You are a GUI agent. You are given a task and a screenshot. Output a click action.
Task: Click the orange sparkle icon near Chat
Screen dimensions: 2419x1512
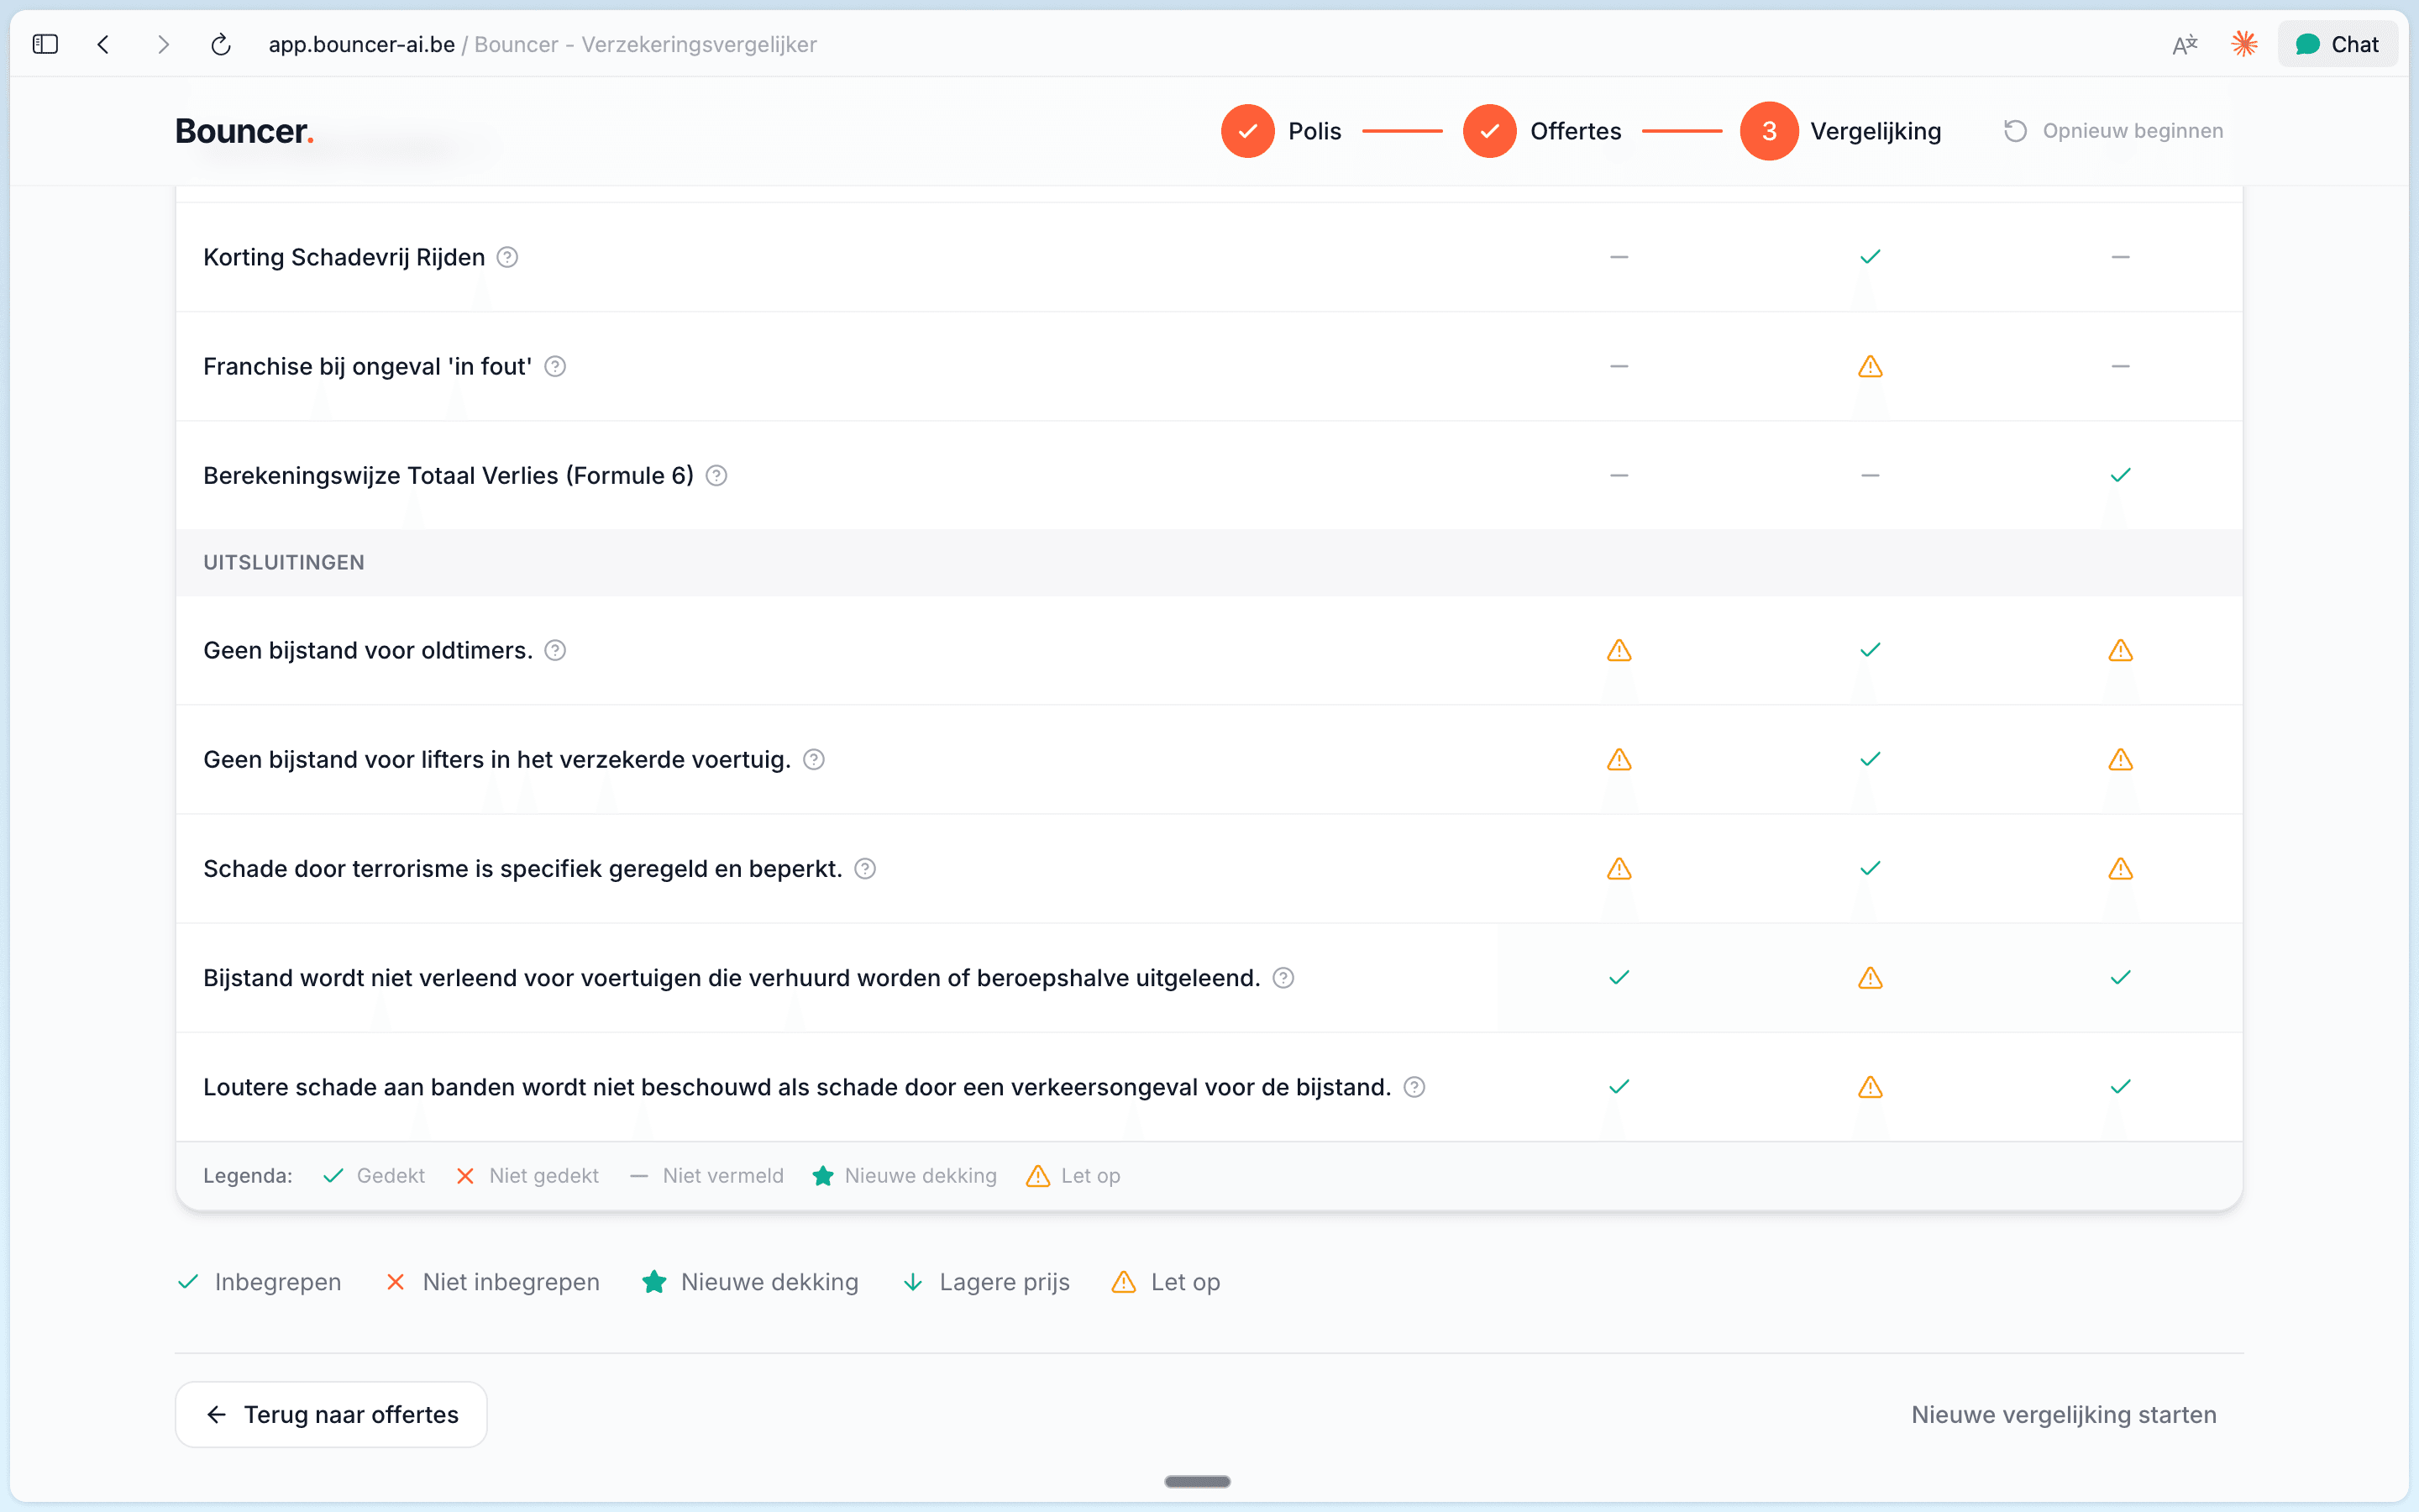(x=2245, y=44)
